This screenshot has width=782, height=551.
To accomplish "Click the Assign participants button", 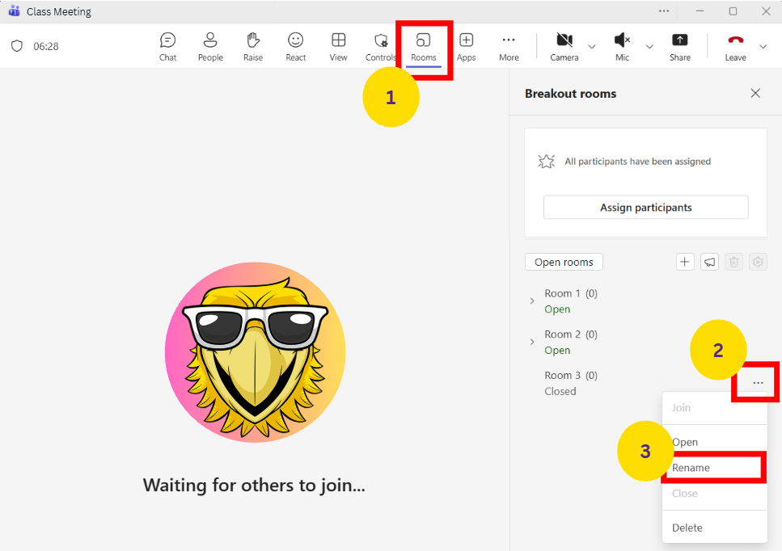I will pyautogui.click(x=645, y=208).
